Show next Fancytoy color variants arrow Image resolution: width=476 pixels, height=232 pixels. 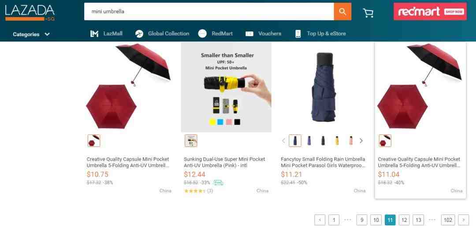[361, 141]
